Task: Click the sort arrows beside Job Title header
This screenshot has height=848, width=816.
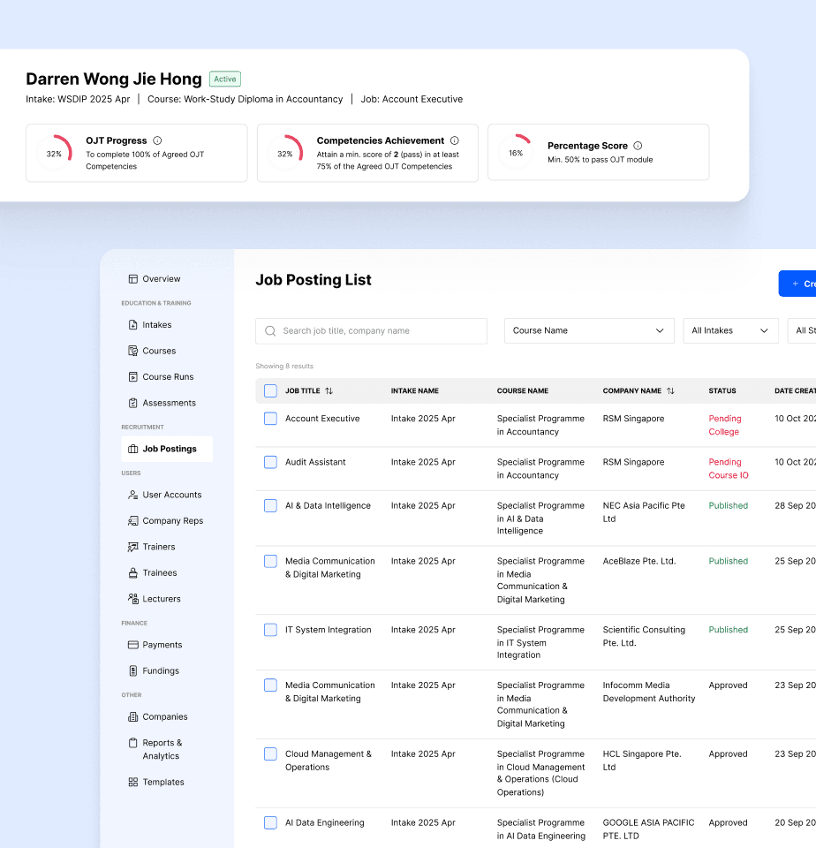Action: 329,391
